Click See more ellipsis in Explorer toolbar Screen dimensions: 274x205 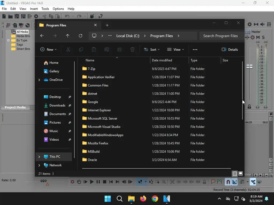click(x=195, y=49)
